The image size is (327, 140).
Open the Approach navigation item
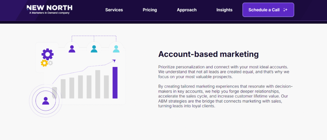[187, 10]
